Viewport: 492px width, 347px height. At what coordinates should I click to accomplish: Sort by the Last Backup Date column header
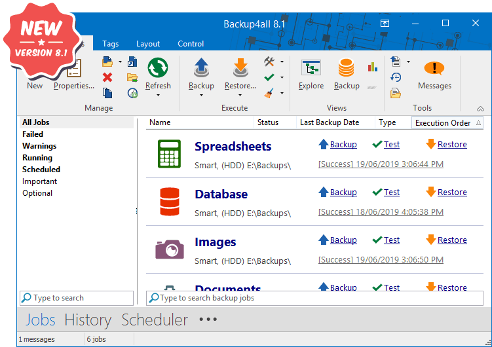coord(335,122)
